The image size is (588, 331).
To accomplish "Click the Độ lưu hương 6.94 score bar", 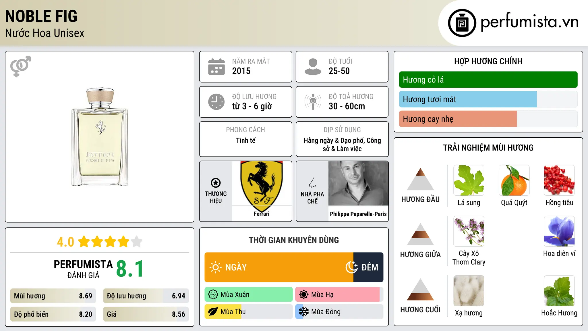I will tap(146, 296).
